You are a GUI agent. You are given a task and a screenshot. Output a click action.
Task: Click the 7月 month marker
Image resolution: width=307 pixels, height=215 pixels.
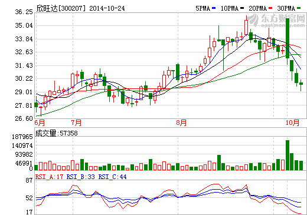pos(76,123)
